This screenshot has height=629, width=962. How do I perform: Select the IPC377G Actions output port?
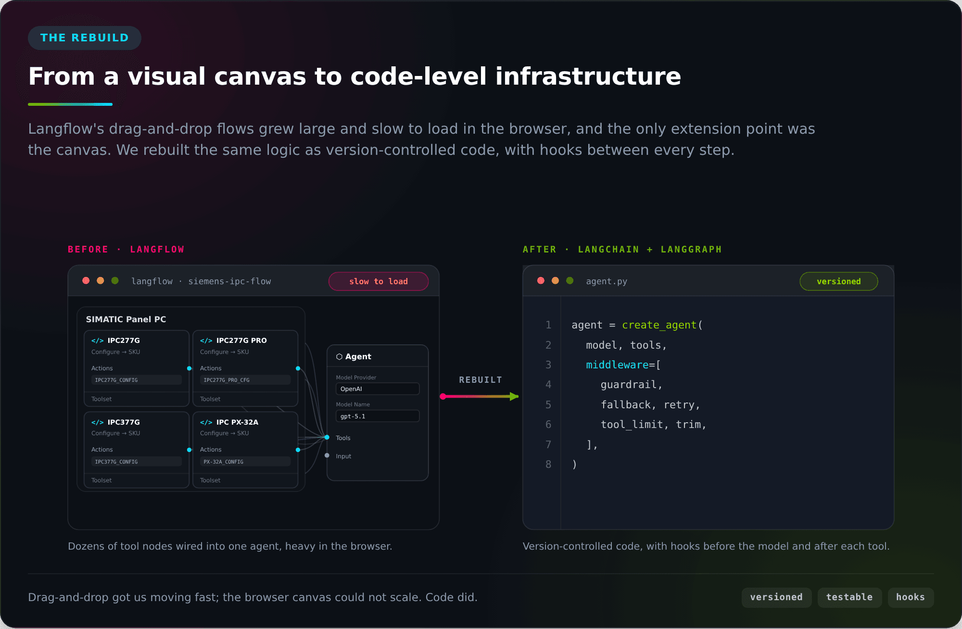point(189,450)
